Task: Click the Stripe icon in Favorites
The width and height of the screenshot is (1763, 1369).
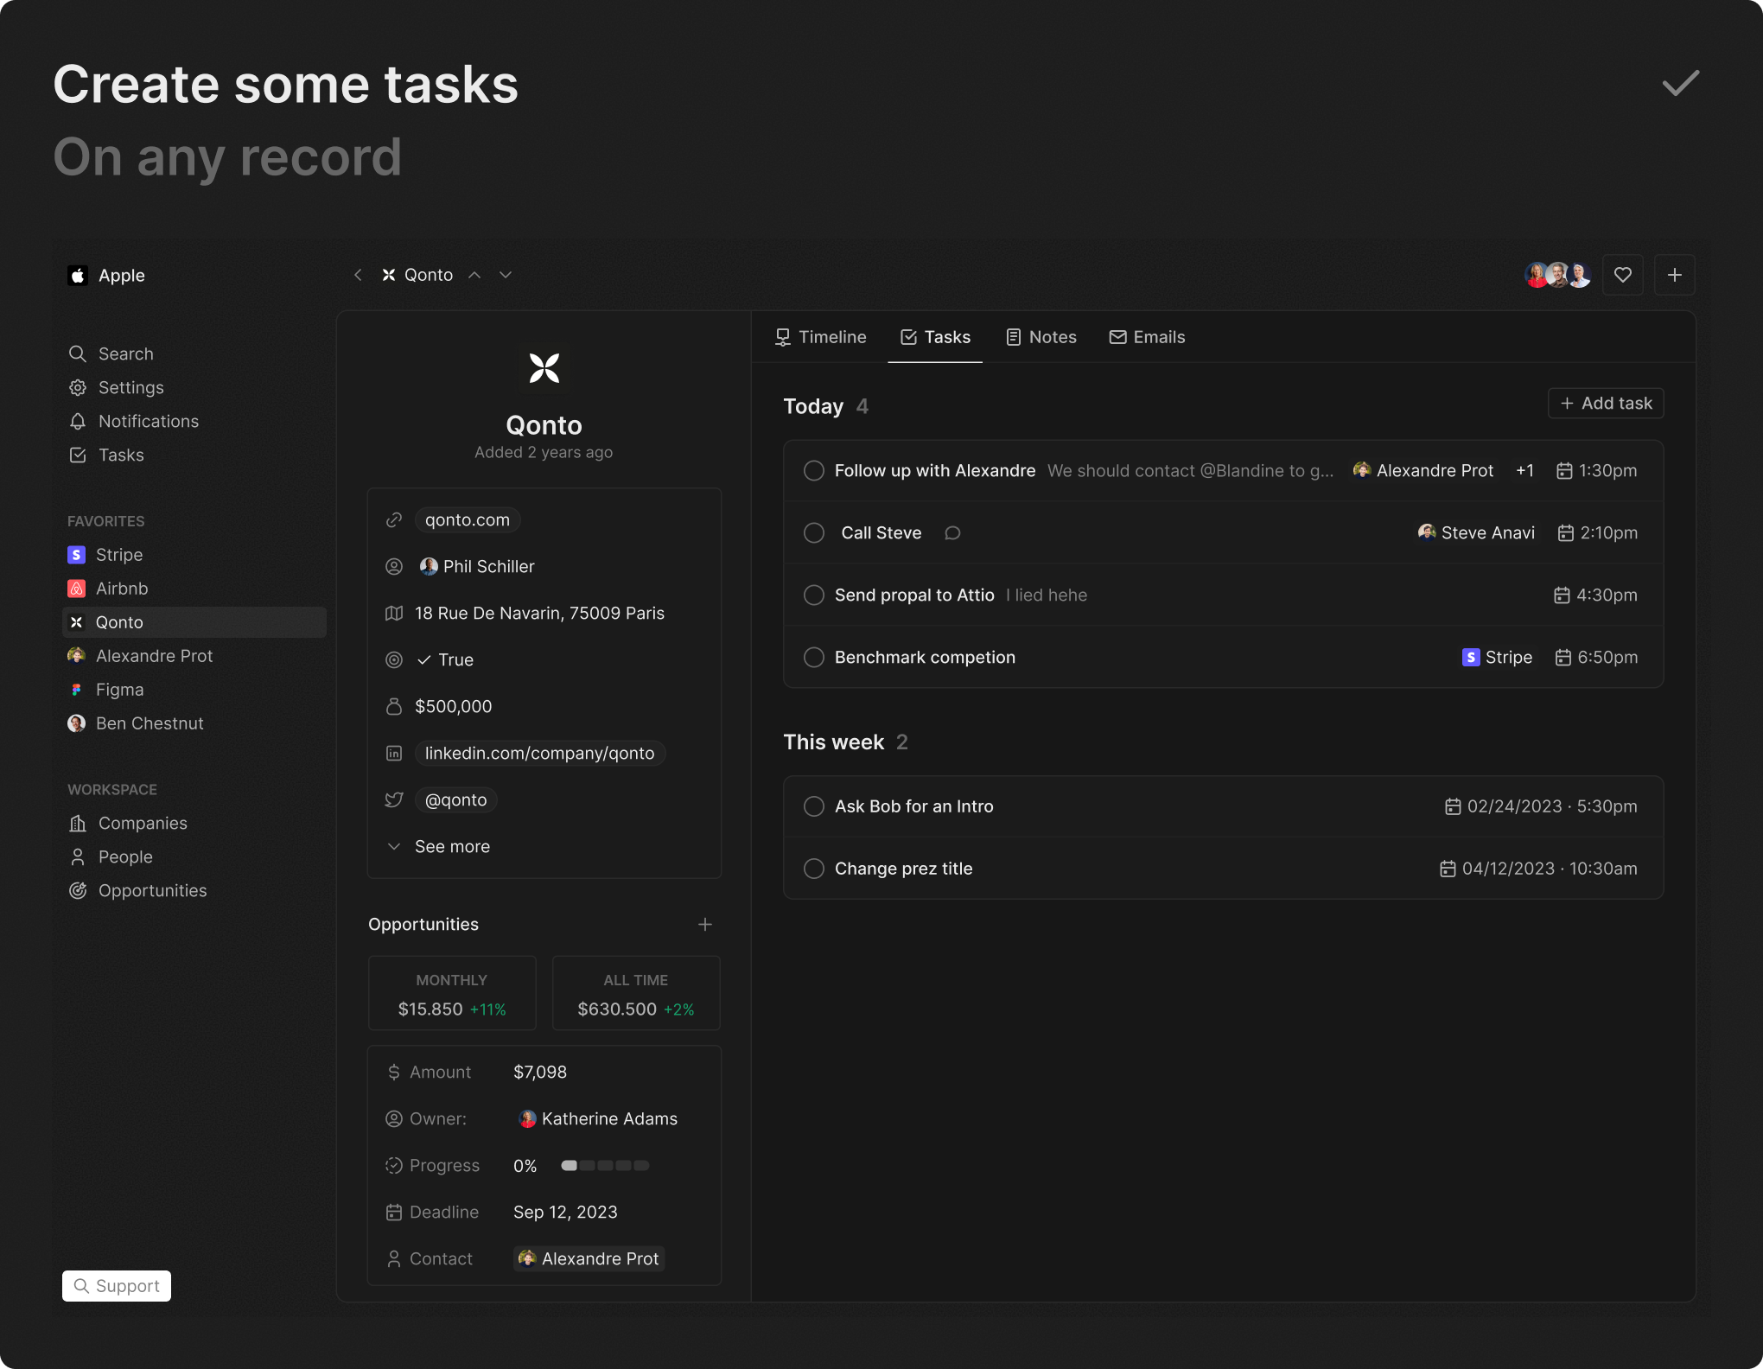Action: 77,555
